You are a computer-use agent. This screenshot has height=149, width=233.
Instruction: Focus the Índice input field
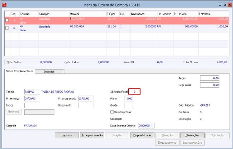pos(32,106)
